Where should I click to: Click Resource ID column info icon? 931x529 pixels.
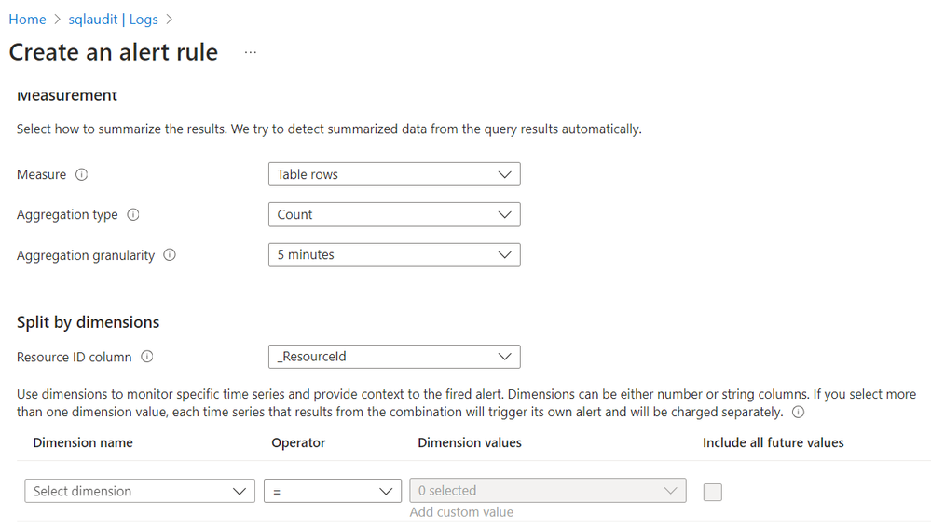[147, 357]
